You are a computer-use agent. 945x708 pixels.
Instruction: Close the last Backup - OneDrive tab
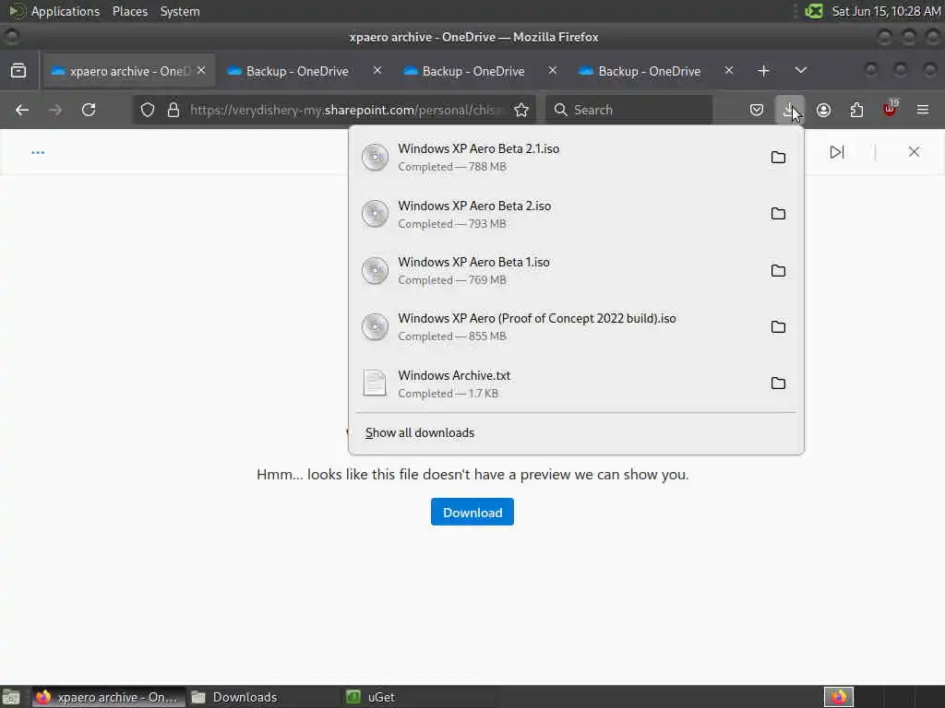click(729, 70)
